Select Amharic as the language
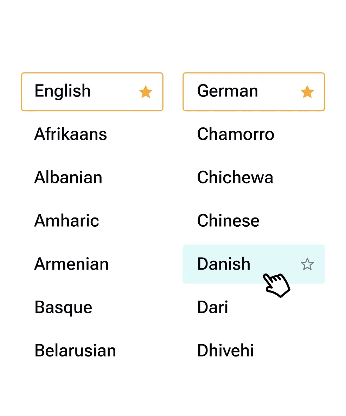The image size is (346, 416). pyautogui.click(x=66, y=221)
